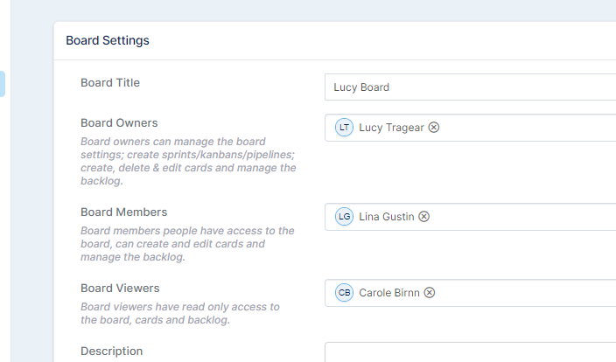The width and height of the screenshot is (616, 362).
Task: Click the Board Owners label
Action: point(119,123)
